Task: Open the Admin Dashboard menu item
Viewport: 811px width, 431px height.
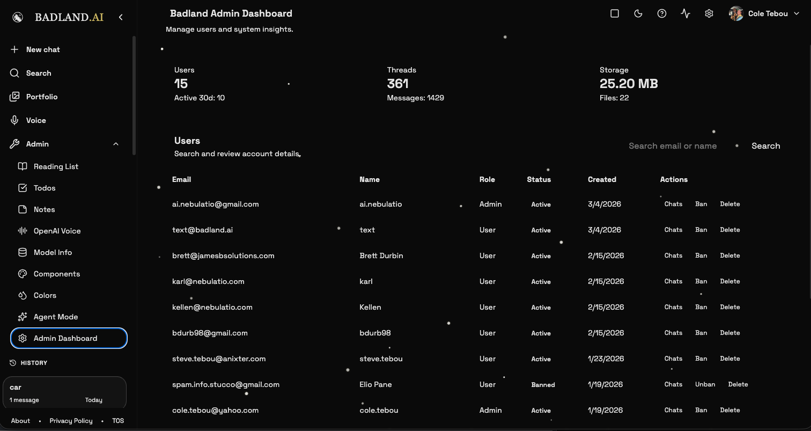Action: [65, 338]
